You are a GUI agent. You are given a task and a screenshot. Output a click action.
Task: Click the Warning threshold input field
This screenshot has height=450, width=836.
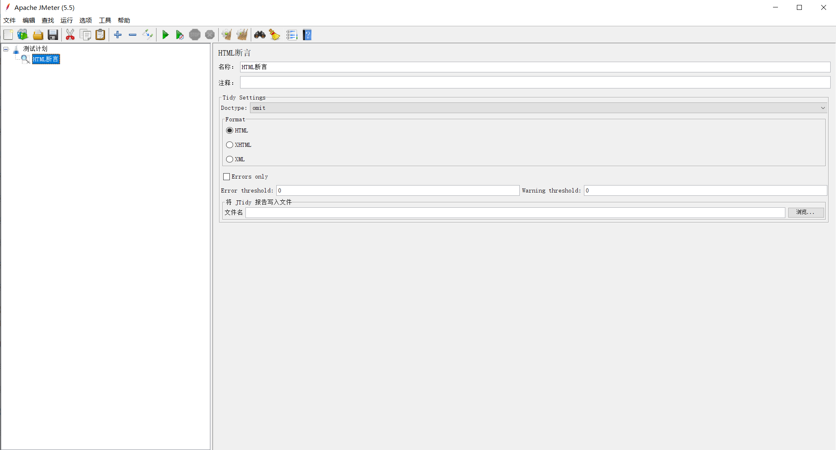(705, 190)
